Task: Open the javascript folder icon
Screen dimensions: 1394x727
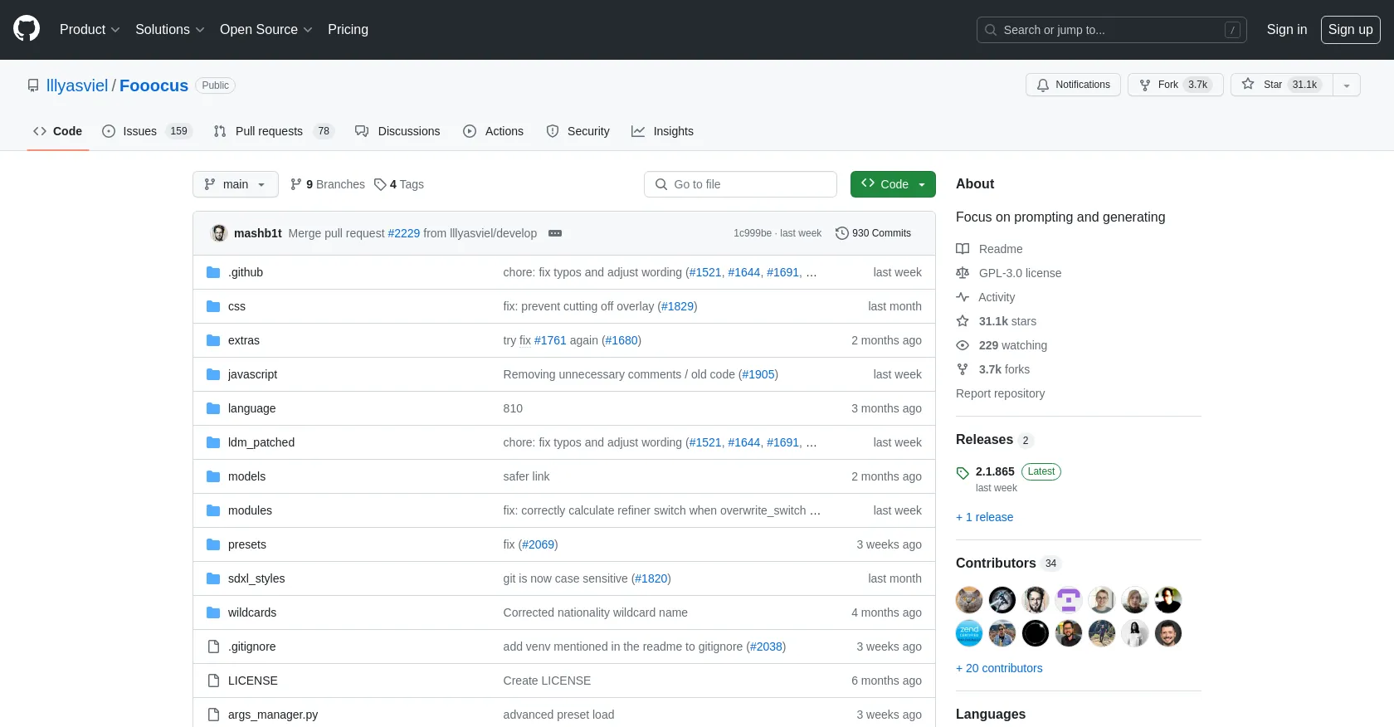Action: (213, 374)
